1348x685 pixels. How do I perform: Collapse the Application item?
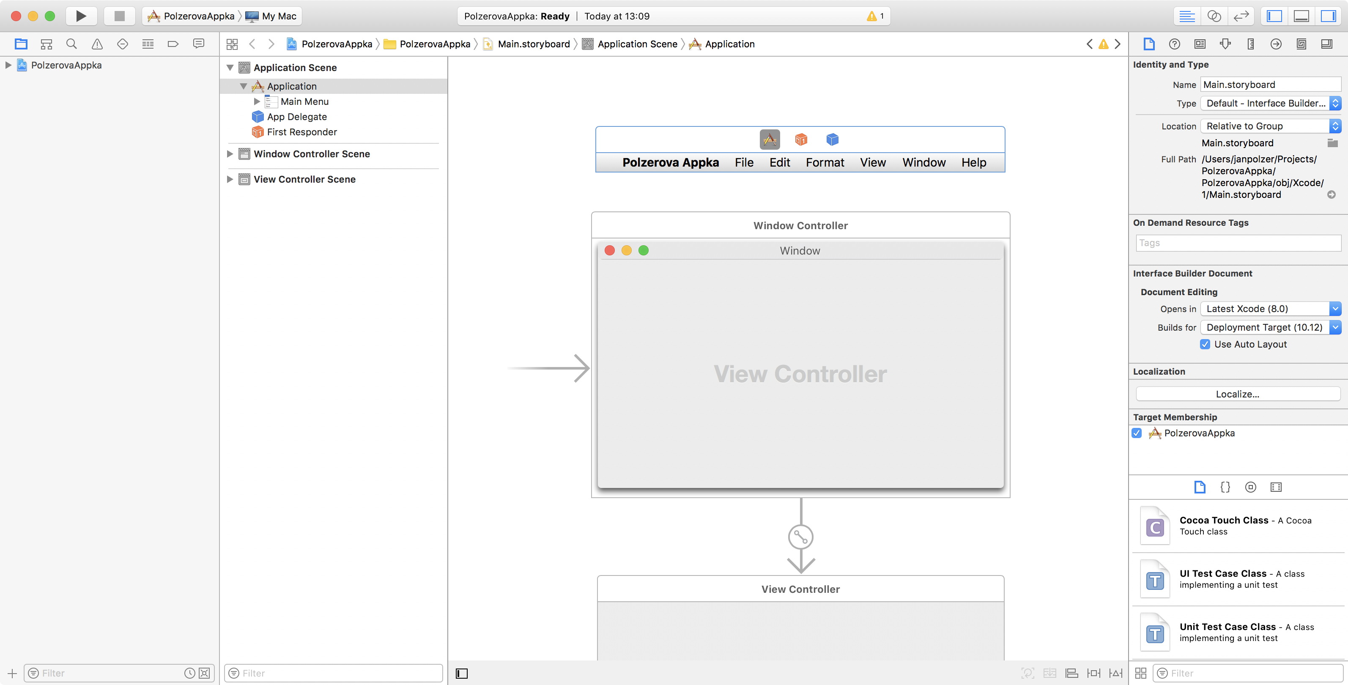point(243,86)
